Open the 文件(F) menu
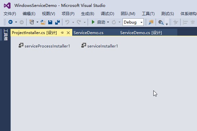 tap(10, 14)
